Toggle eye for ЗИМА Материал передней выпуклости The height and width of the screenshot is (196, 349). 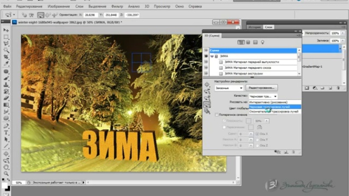pos(206,62)
